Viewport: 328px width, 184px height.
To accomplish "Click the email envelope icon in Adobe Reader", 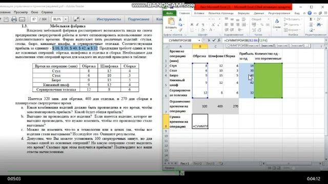I will click(22, 19).
